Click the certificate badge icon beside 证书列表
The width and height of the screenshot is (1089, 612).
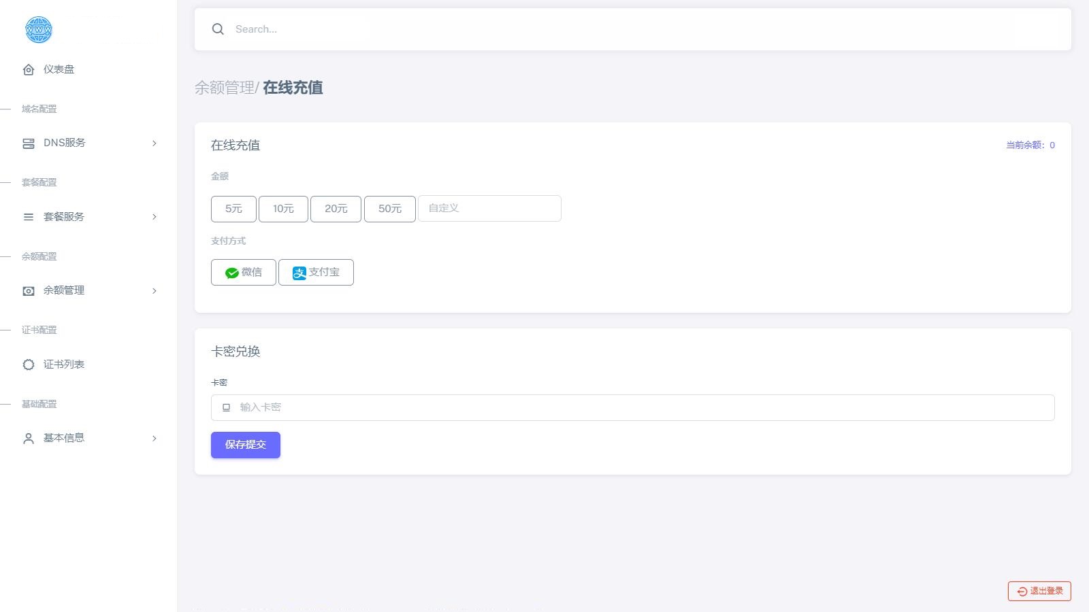point(29,364)
